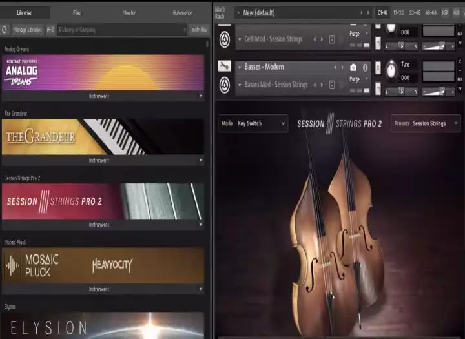Click the minus icon next to Basses volume
This screenshot has width=465, height=339.
click(x=424, y=92)
